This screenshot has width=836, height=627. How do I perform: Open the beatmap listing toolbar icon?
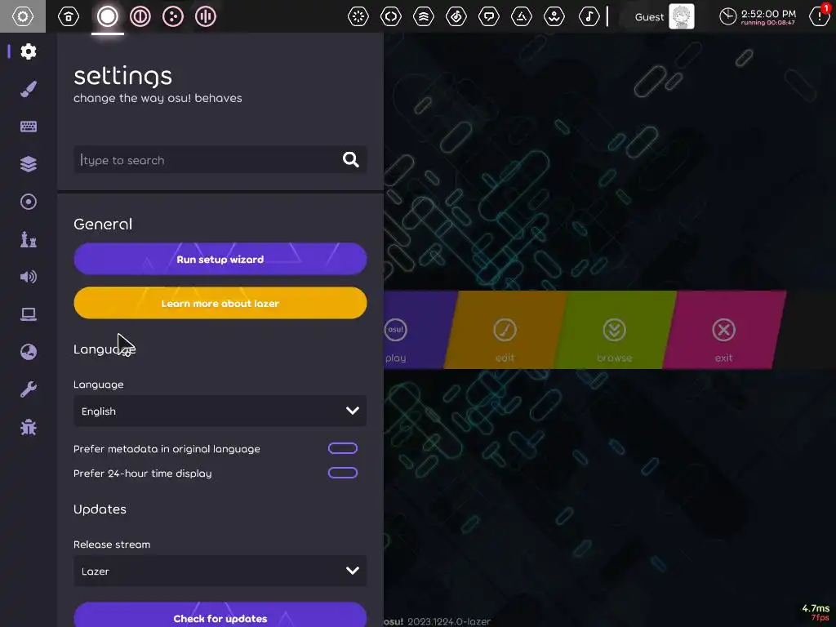[456, 16]
